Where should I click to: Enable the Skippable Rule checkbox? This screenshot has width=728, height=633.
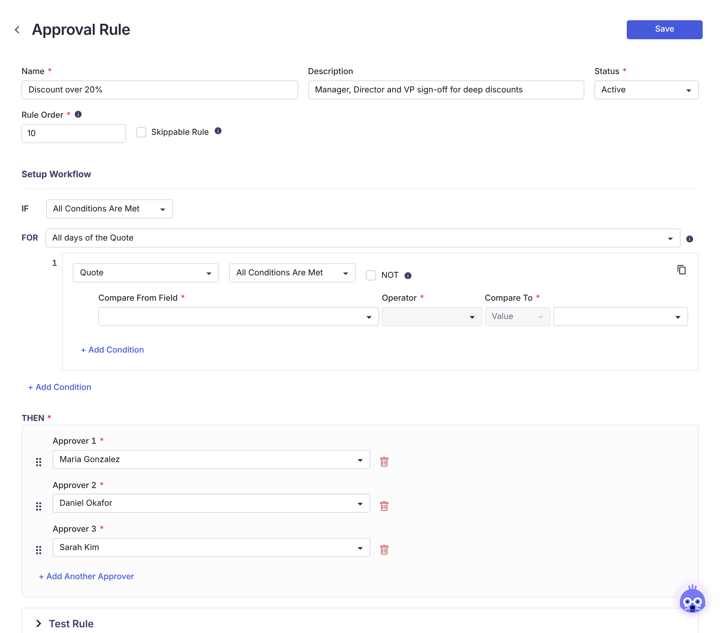pos(141,133)
